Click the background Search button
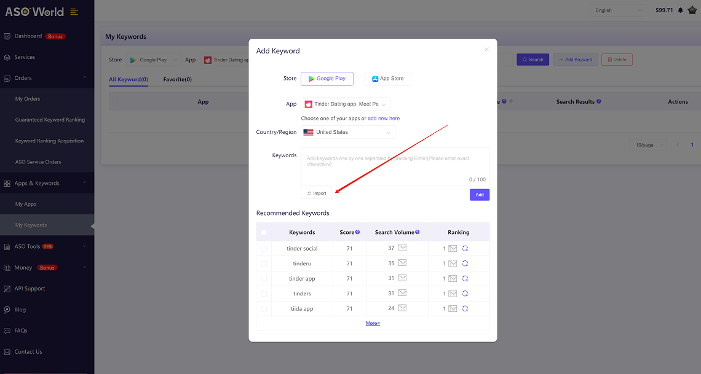The width and height of the screenshot is (701, 374). point(533,60)
